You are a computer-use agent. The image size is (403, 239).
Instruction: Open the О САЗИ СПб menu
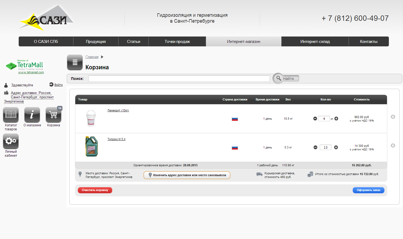point(46,42)
